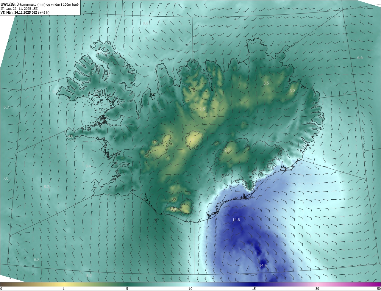Click the valid time line 'VT: Mán. 24.11.2025 09Z'
This screenshot has width=381, height=291.
point(19,12)
